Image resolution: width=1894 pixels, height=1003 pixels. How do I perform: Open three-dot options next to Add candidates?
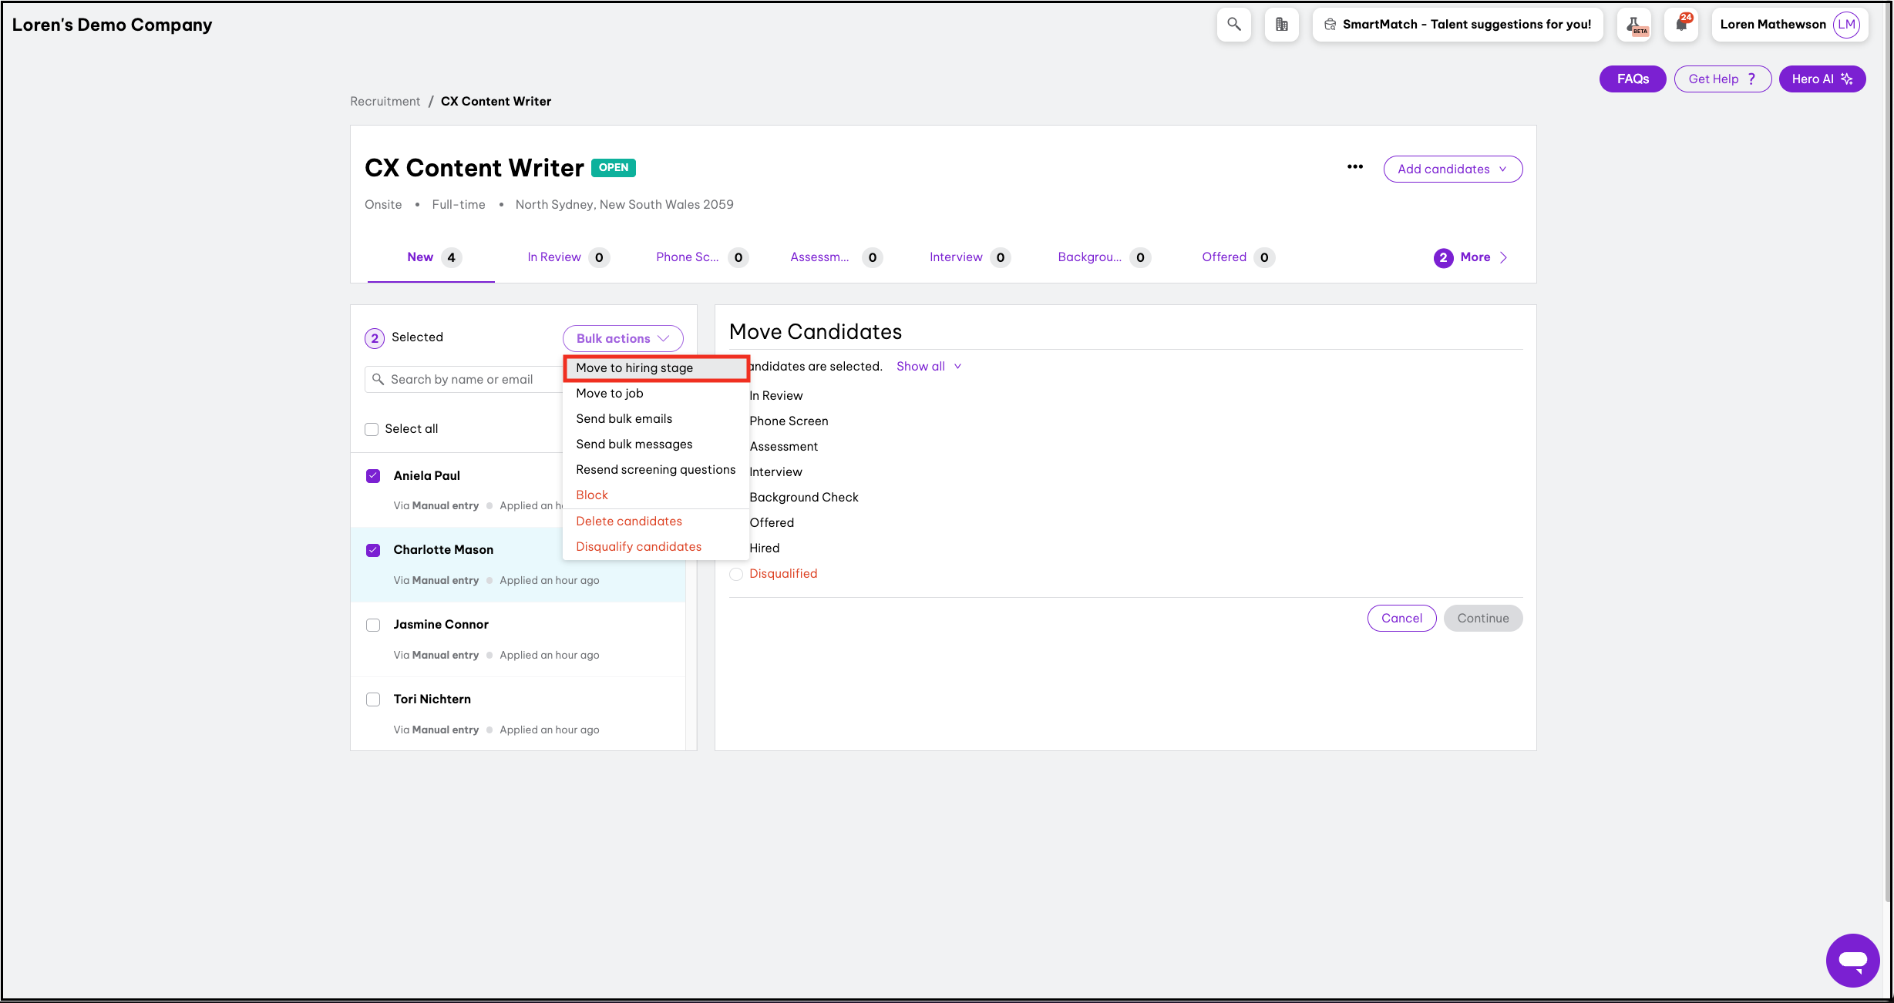(1354, 167)
